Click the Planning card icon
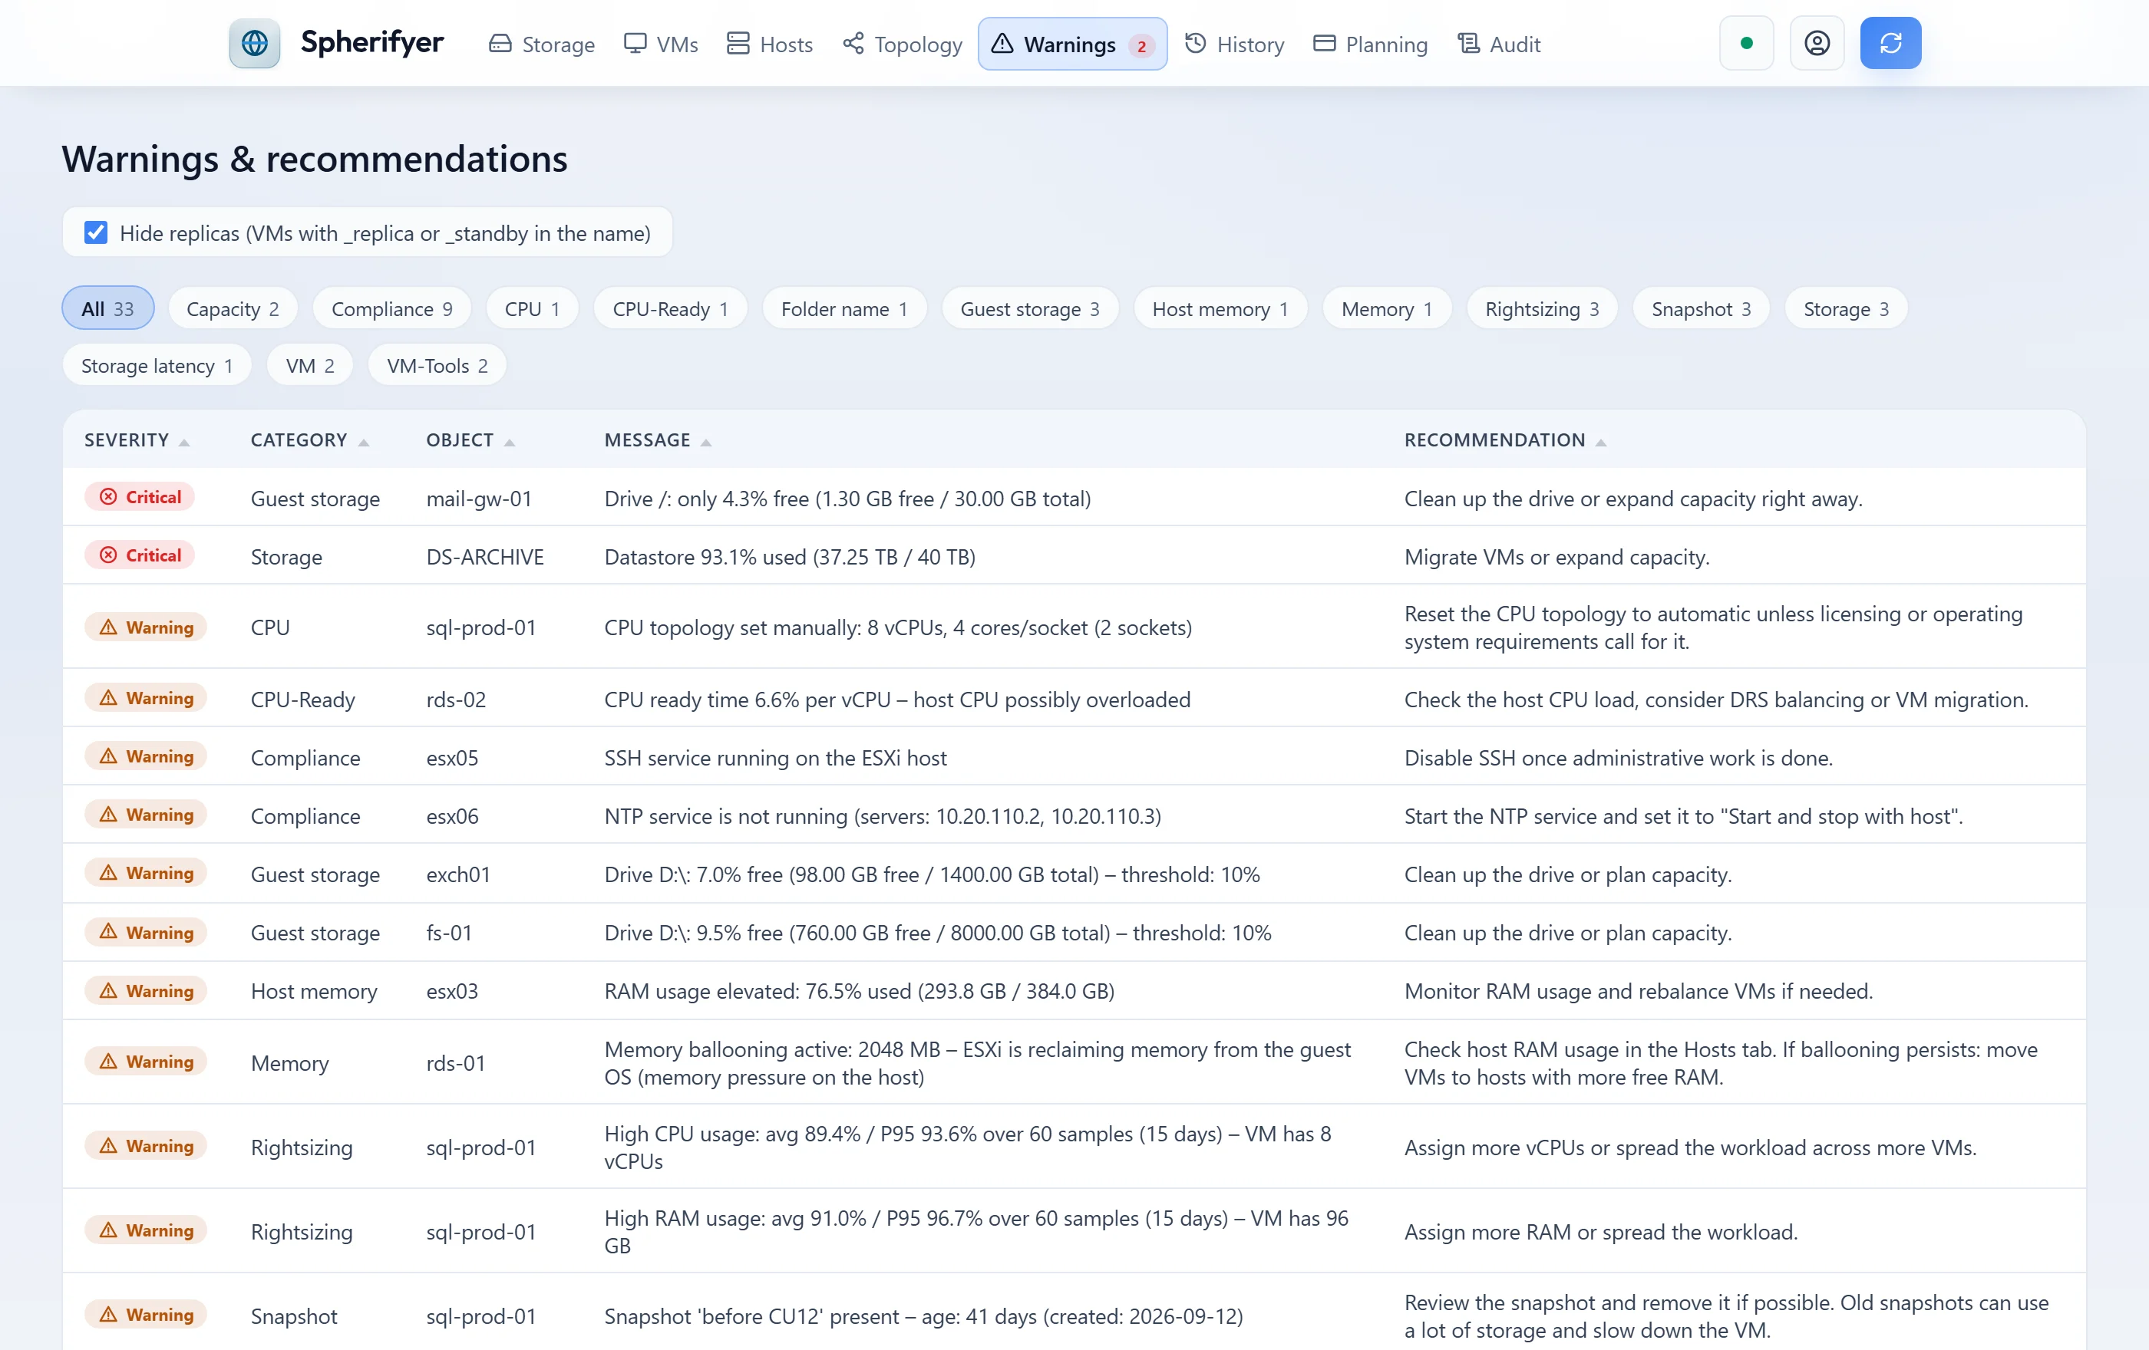Screen dimensions: 2149x1350 pyautogui.click(x=1325, y=43)
